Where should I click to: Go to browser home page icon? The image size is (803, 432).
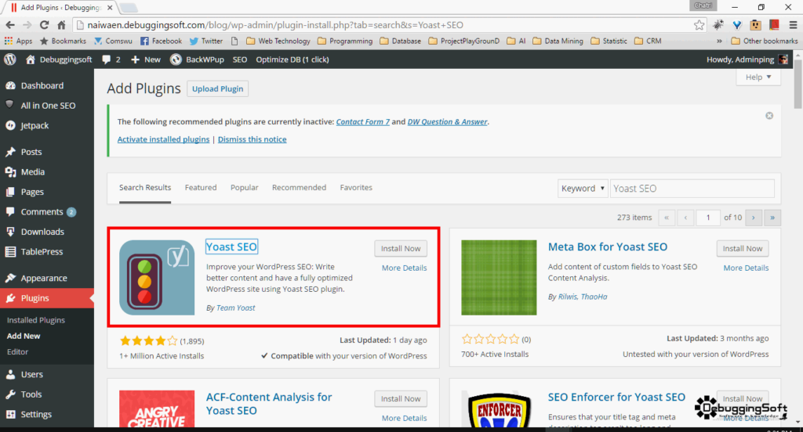click(61, 24)
